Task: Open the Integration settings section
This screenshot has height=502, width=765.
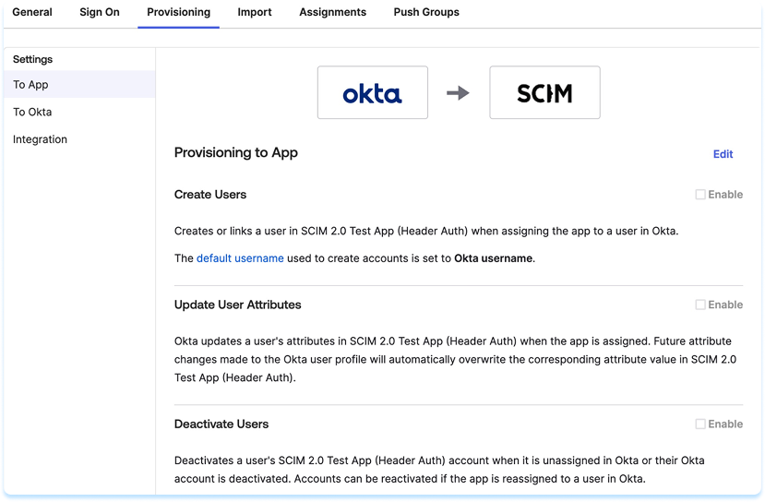Action: (40, 140)
